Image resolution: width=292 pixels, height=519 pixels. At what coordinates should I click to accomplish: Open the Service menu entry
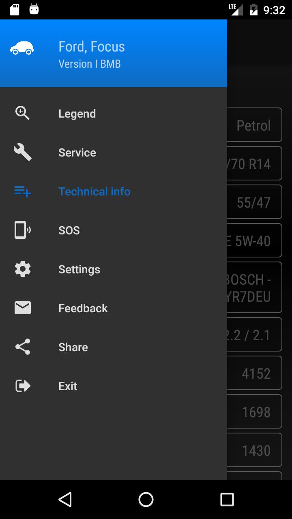pyautogui.click(x=77, y=152)
